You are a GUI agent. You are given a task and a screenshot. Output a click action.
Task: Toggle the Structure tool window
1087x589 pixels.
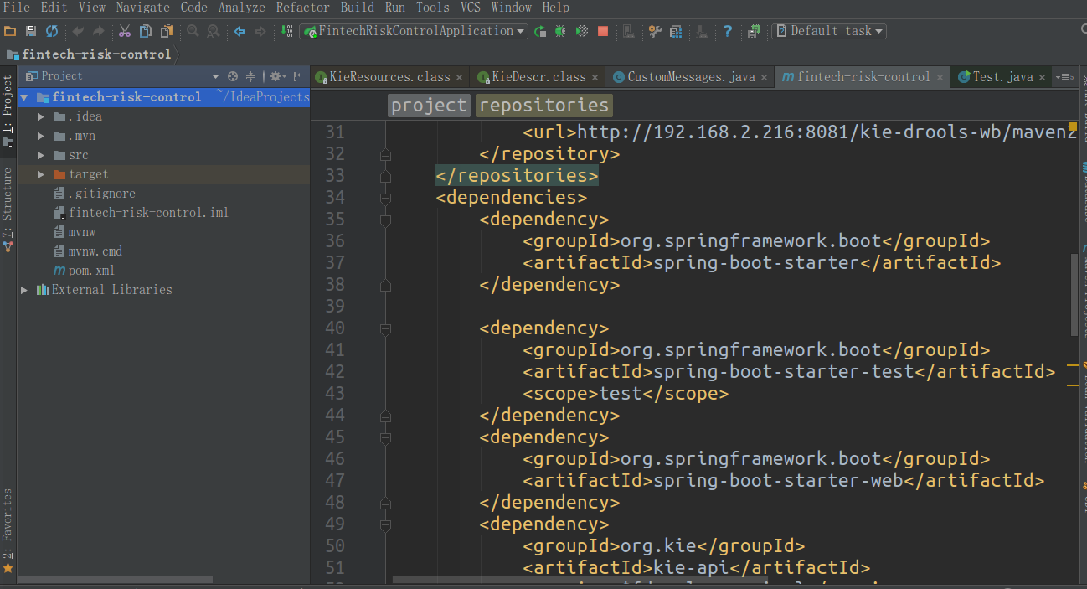coord(8,208)
